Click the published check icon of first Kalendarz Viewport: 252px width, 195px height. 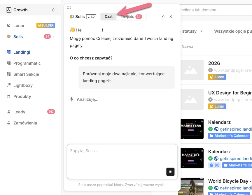pos(210,129)
